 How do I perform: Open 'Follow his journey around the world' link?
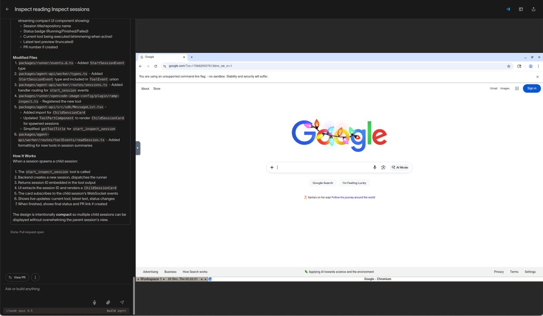353,198
